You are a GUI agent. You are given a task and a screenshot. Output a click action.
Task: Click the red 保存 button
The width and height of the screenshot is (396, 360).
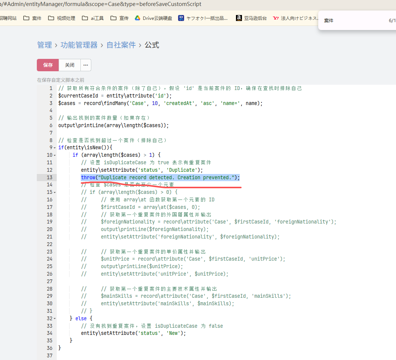pos(48,65)
